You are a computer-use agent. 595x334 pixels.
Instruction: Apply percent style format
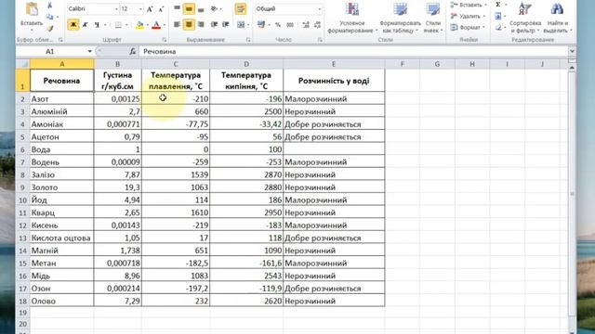278,25
